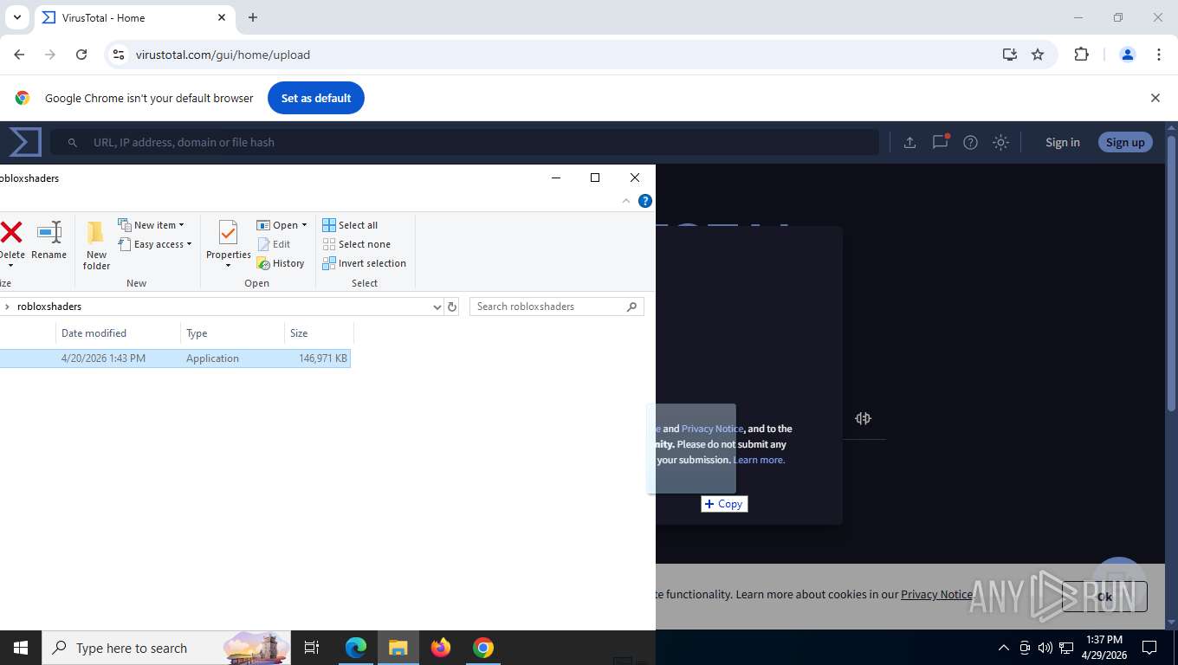Click the Learn more link
This screenshot has height=665, width=1178.
759,460
